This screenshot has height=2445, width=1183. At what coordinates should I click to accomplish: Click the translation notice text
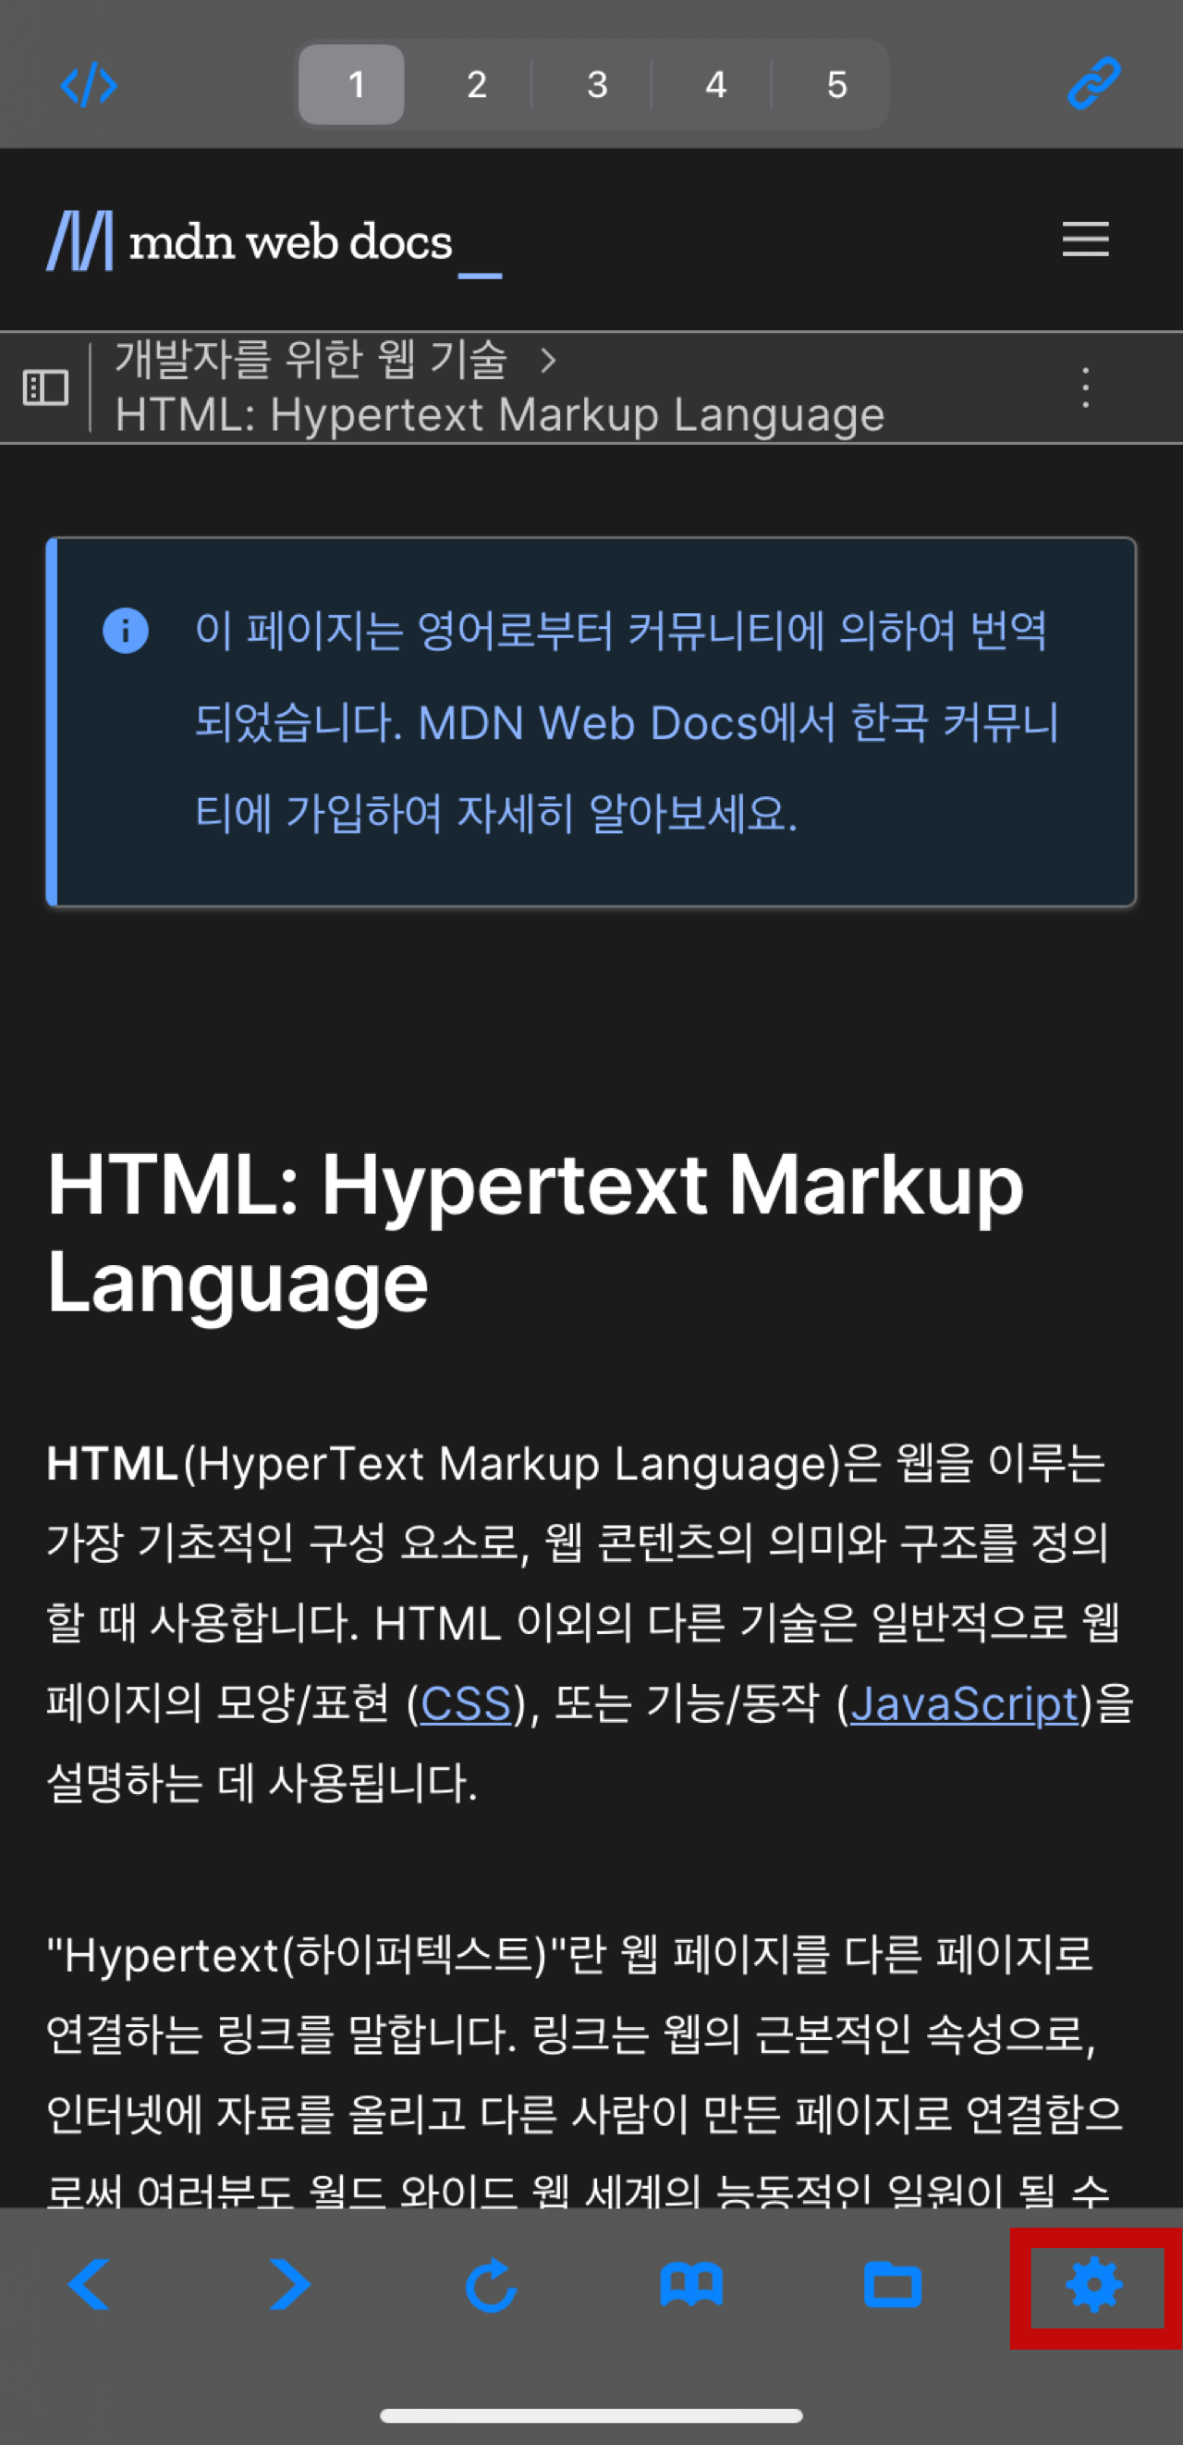626,722
